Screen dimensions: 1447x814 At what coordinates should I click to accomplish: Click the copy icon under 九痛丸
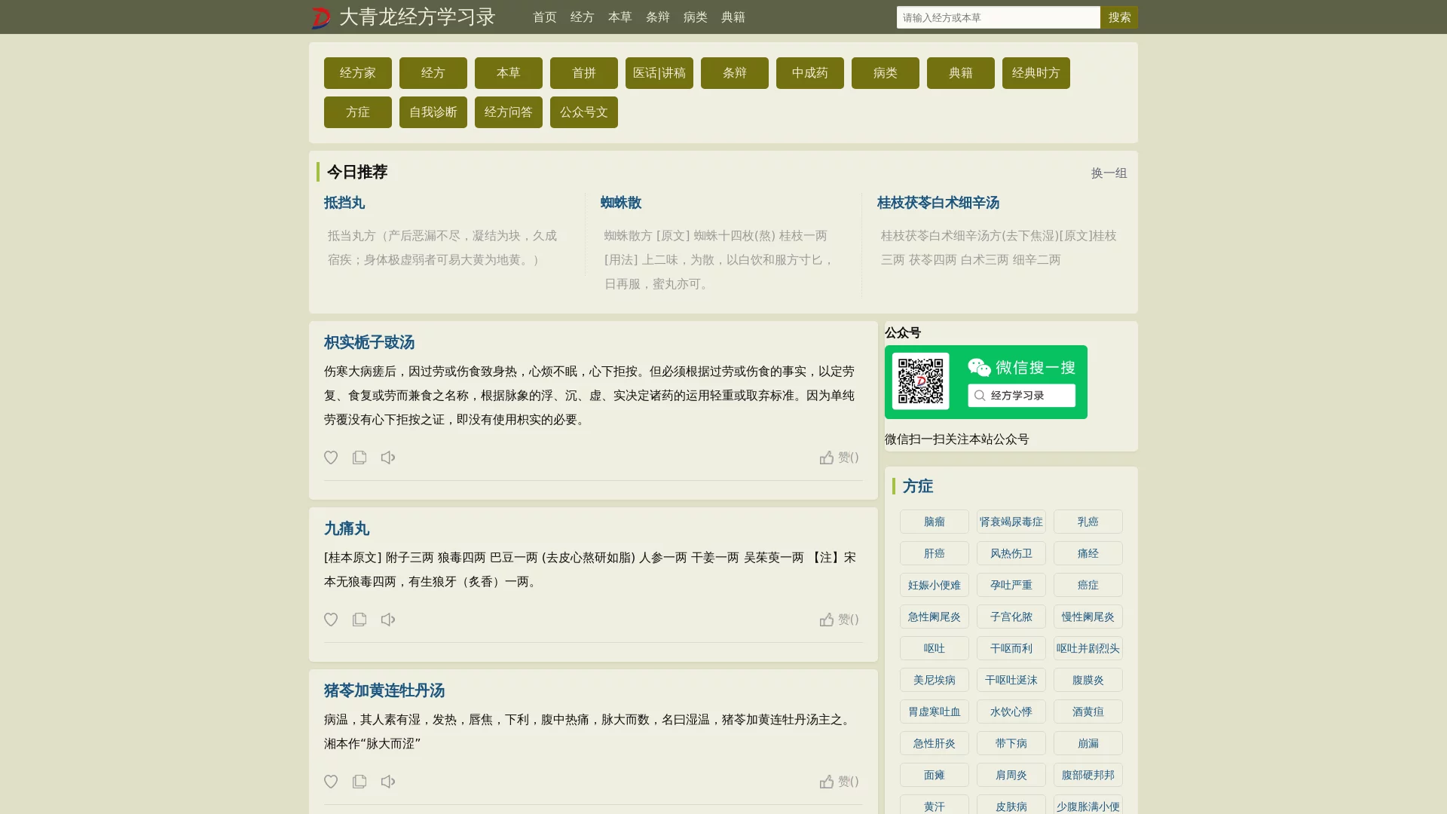point(359,619)
